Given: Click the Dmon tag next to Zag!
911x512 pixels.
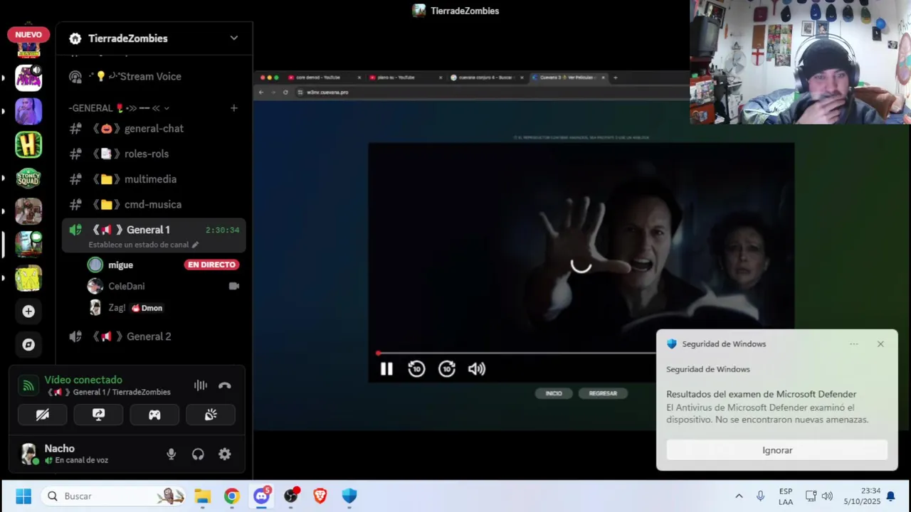Looking at the screenshot, I should tap(147, 308).
